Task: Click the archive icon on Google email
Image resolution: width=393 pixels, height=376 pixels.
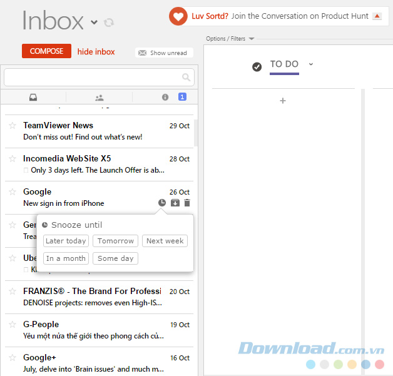Action: coord(175,203)
